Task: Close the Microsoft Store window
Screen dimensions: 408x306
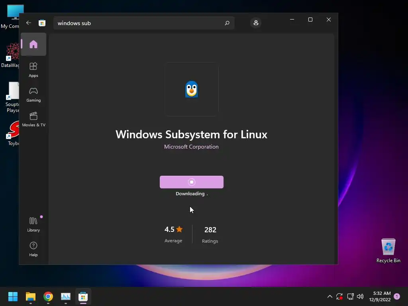Action: [329, 20]
